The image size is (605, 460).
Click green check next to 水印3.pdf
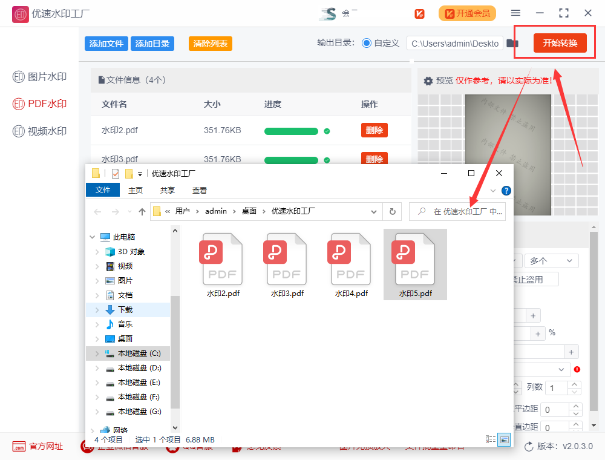327,160
